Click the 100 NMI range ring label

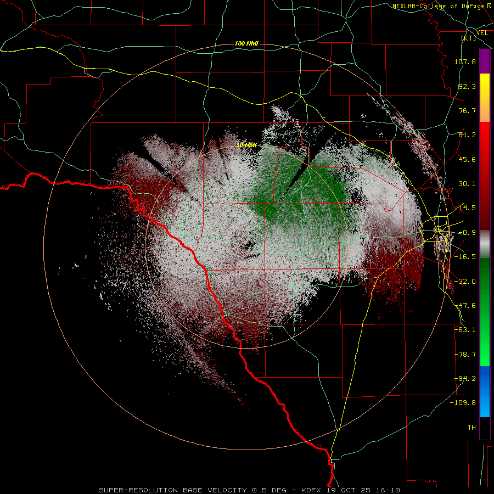click(246, 43)
